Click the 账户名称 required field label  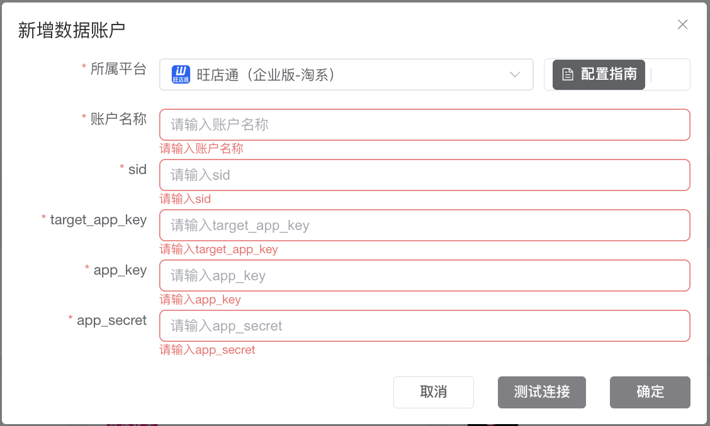(118, 119)
